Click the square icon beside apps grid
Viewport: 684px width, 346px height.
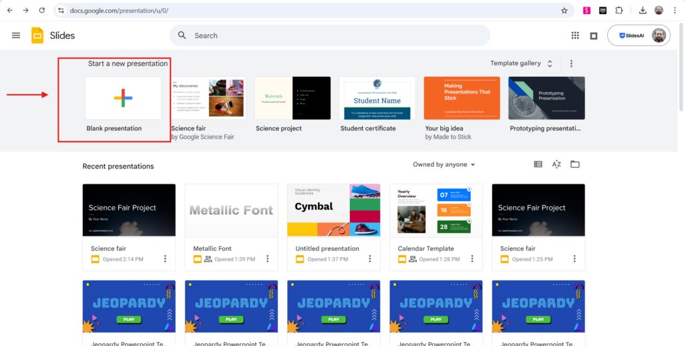[x=594, y=36]
